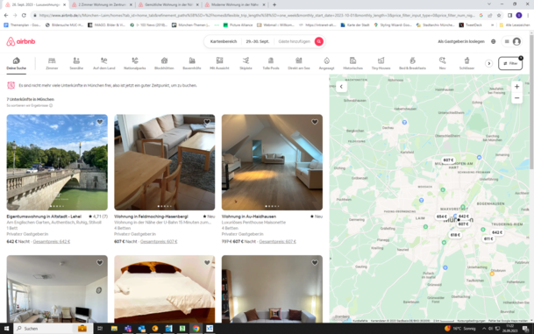Select the Historisches category icon
Image resolution: width=534 pixels, height=334 pixels.
pyautogui.click(x=352, y=60)
